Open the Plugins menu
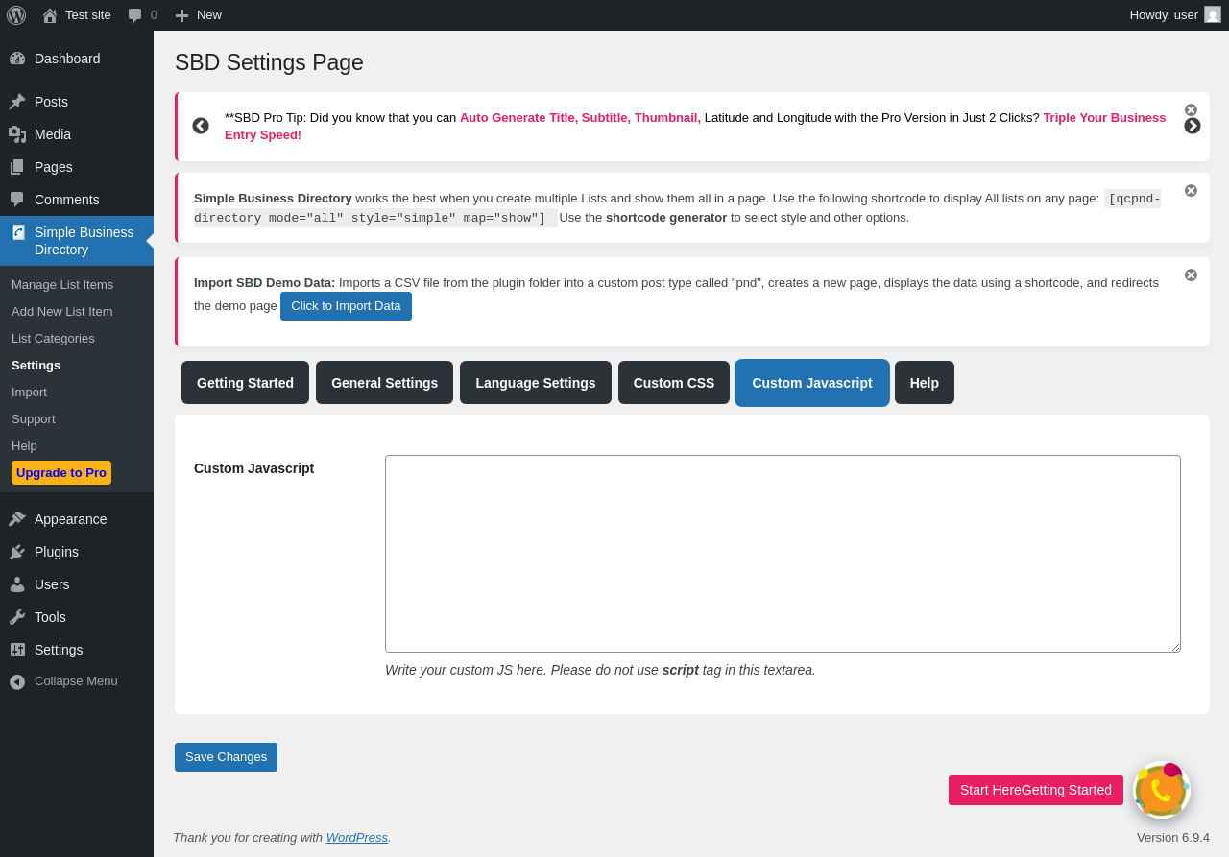Screen dimensions: 1229x857 [x=57, y=552]
